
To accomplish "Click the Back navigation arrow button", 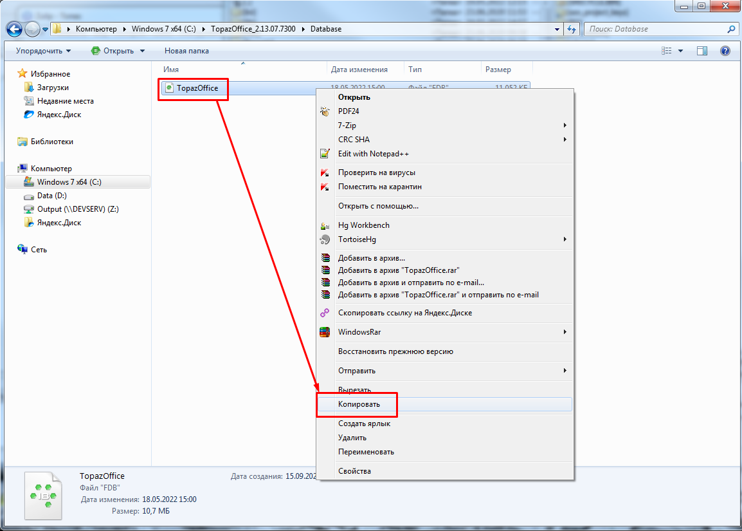I will click(14, 30).
